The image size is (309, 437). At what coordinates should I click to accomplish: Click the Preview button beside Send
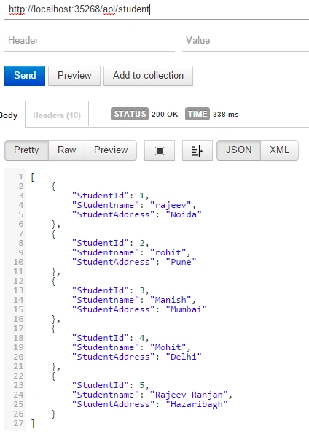point(74,76)
